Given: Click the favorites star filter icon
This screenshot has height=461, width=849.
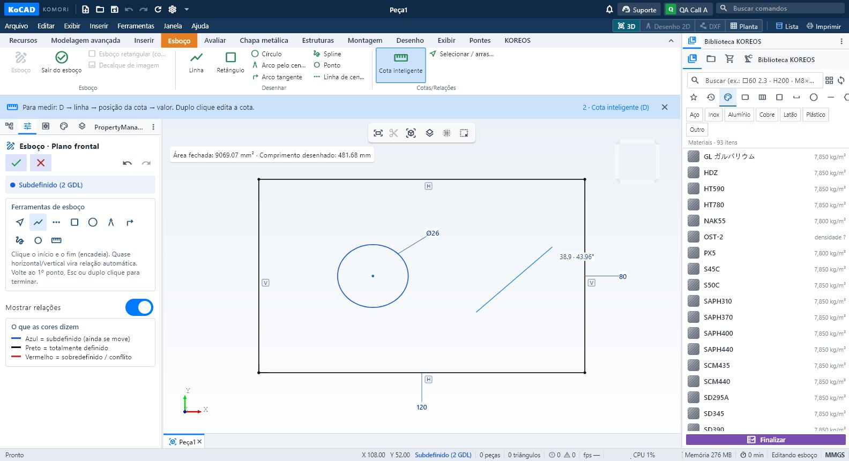Looking at the screenshot, I should (x=694, y=97).
